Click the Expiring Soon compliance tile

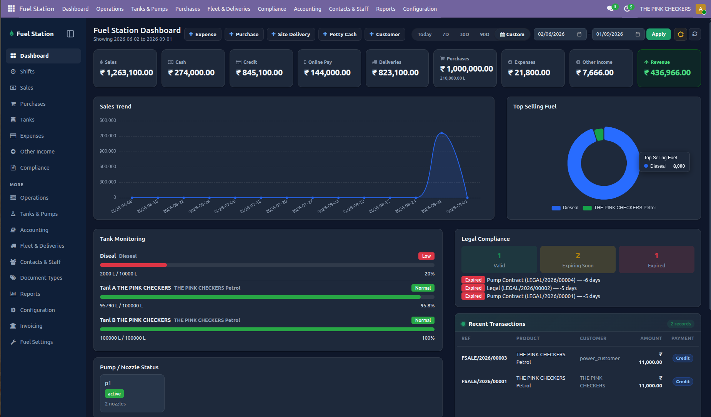pyautogui.click(x=578, y=260)
